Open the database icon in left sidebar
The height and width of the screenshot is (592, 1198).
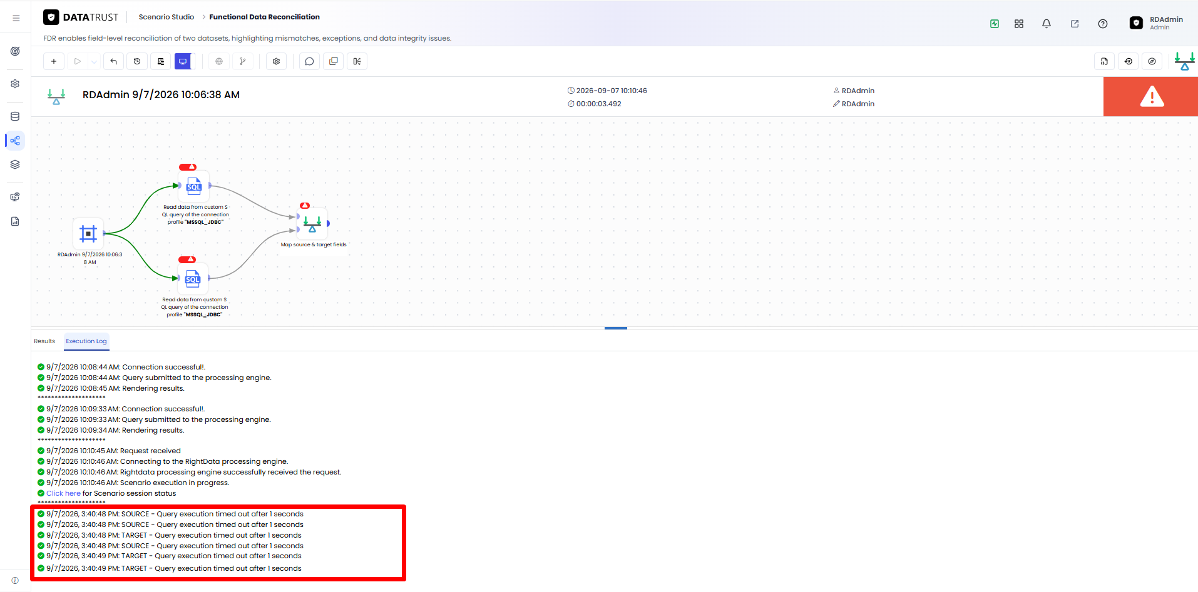coord(15,116)
